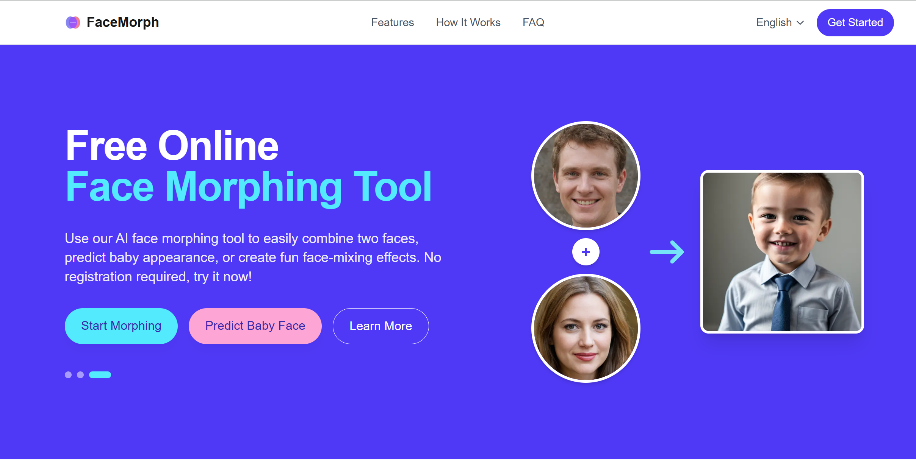Open the FAQ menu item
The height and width of the screenshot is (460, 916).
coord(533,22)
